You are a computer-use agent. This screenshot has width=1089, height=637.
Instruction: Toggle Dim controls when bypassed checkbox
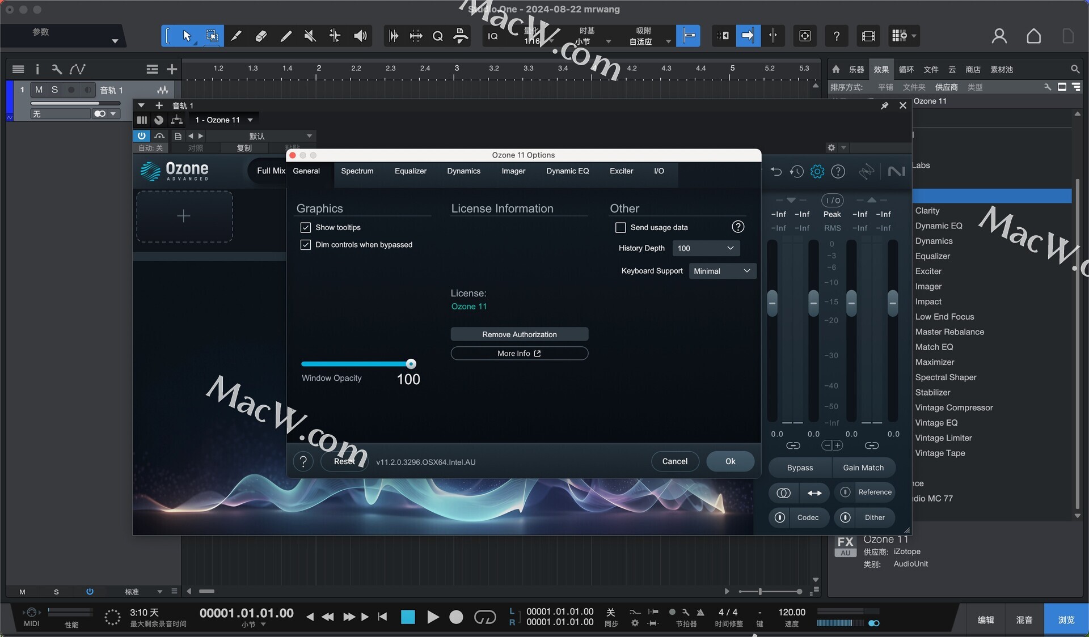(x=305, y=245)
